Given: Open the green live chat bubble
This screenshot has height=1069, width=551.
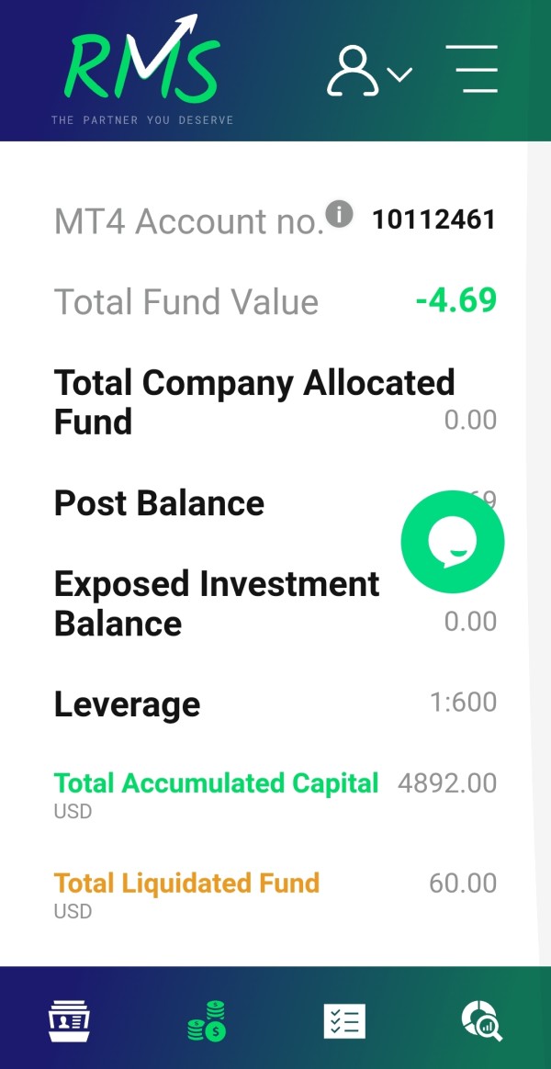Looking at the screenshot, I should point(453,541).
